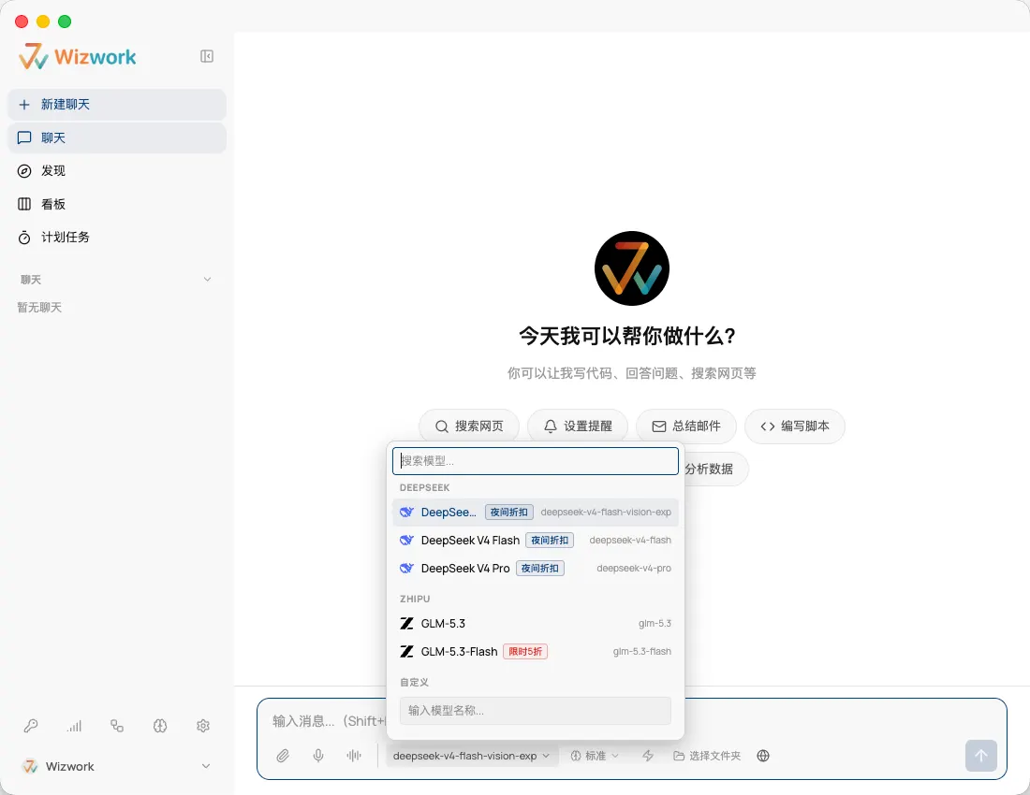Image resolution: width=1030 pixels, height=795 pixels.
Task: Select DeepSeek V4 Pro model
Action: point(536,568)
